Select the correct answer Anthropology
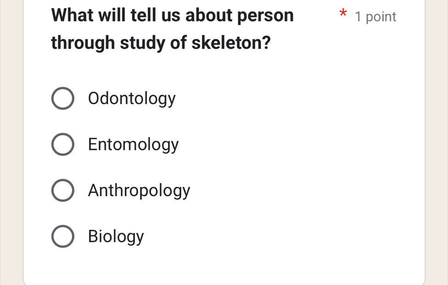448x285 pixels. coord(63,190)
